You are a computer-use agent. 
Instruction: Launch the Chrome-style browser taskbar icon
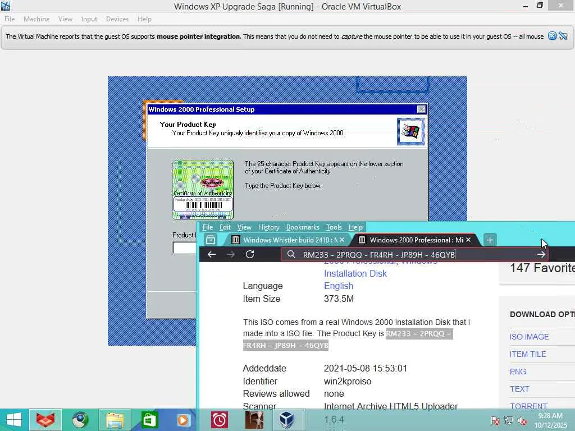coord(80,420)
